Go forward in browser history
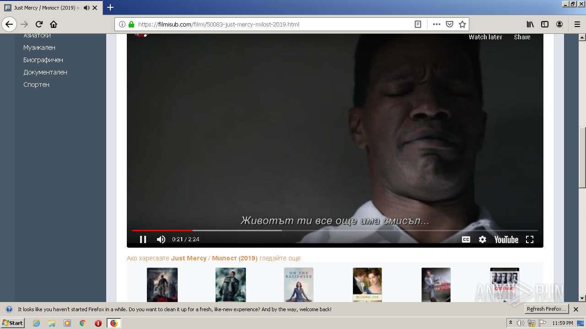 click(x=24, y=24)
